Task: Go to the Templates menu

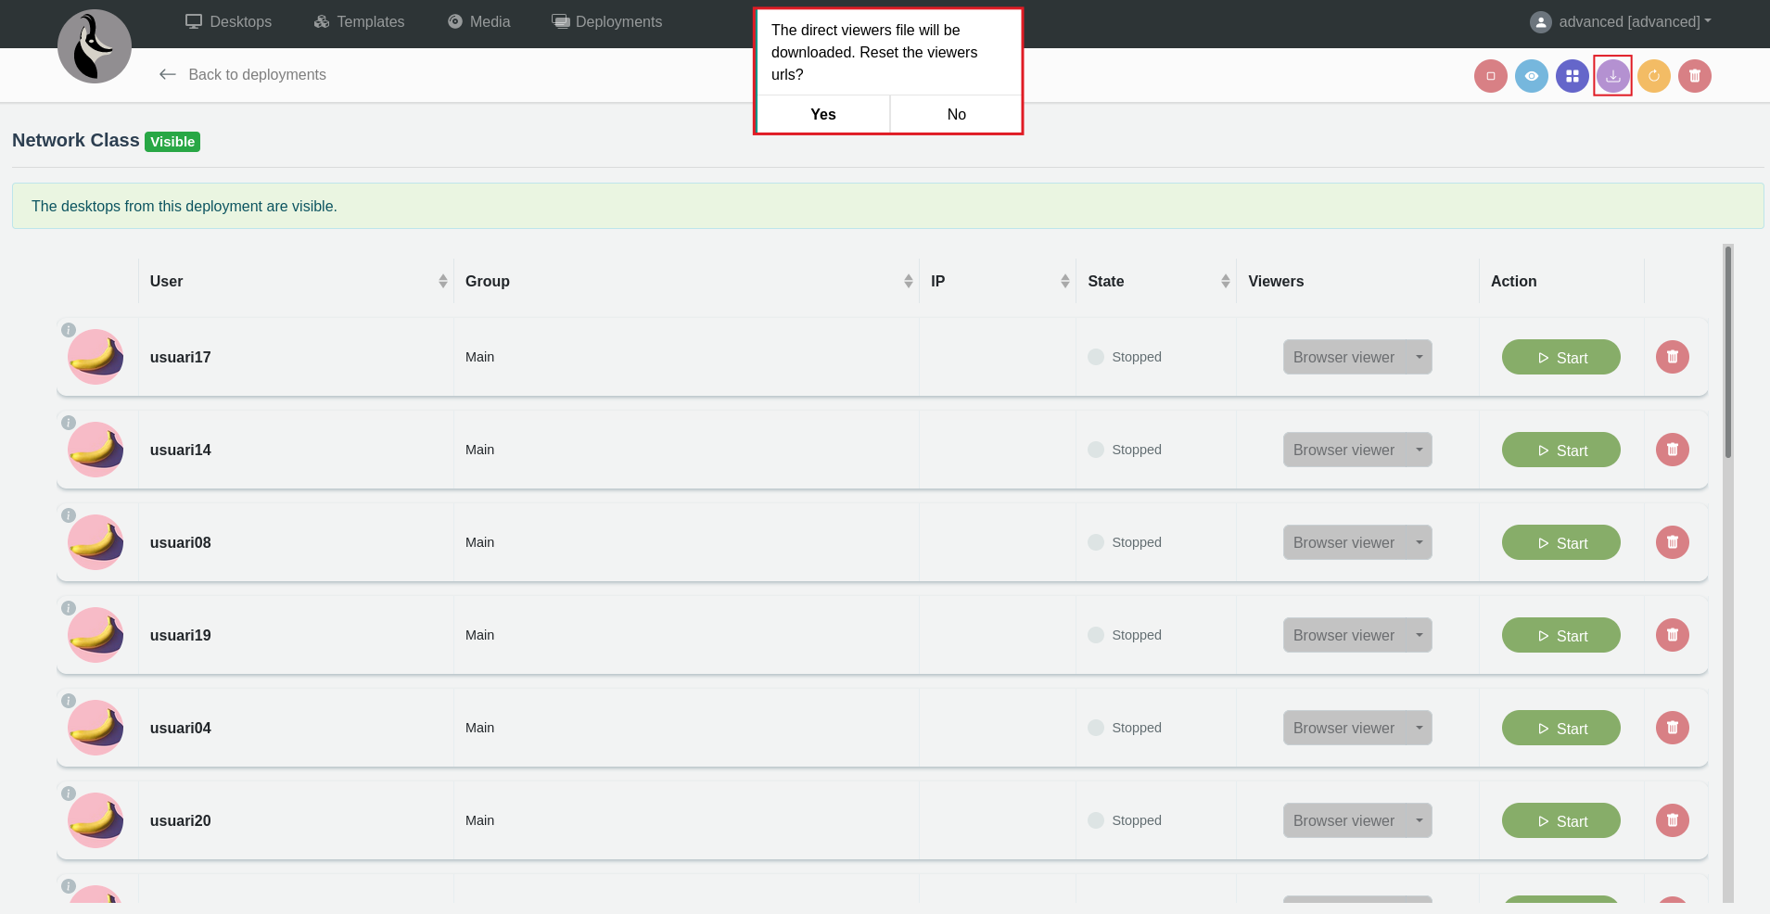Action: point(359,22)
